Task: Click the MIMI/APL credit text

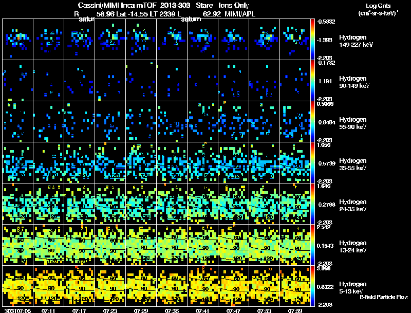Action: click(240, 14)
